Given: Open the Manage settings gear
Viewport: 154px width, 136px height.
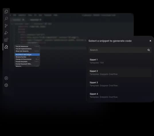Looking at the screenshot, I should point(6,85).
